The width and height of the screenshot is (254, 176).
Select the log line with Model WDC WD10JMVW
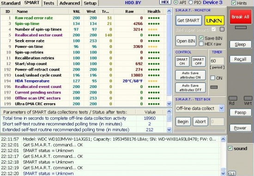click(110, 139)
